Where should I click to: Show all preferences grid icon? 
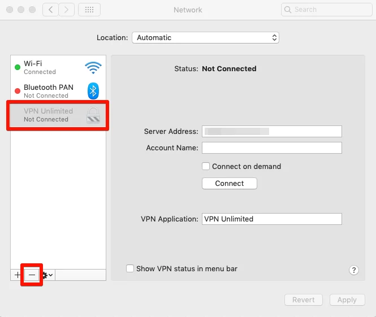(x=89, y=10)
